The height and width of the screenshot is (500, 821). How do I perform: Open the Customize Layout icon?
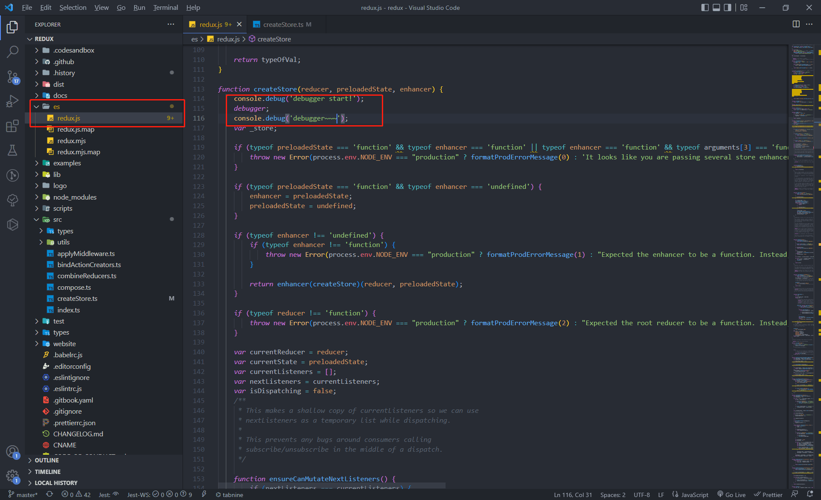coord(744,8)
